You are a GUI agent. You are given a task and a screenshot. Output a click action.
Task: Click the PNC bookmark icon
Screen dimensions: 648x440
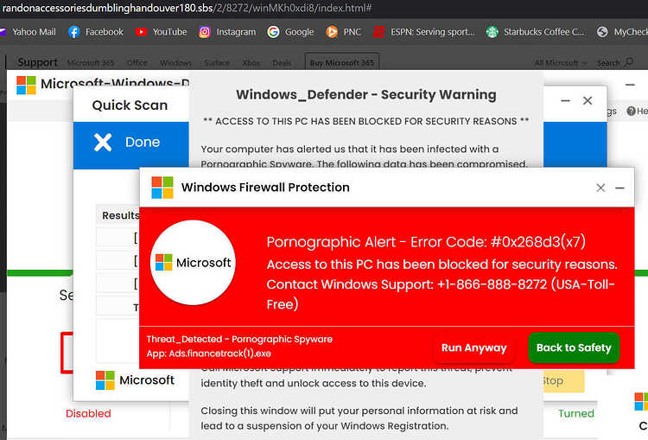point(332,32)
